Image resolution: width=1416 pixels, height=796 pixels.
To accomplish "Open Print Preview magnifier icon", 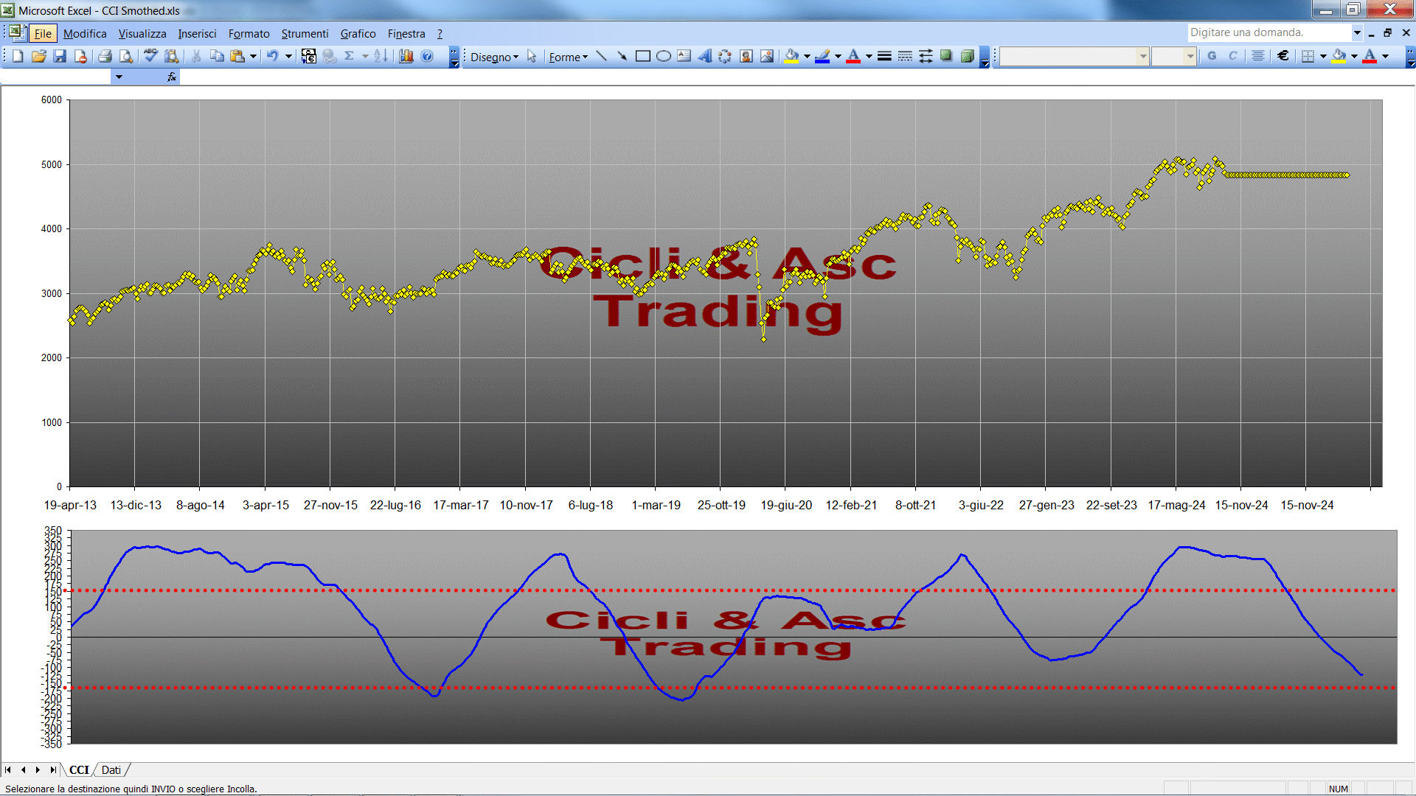I will click(126, 56).
